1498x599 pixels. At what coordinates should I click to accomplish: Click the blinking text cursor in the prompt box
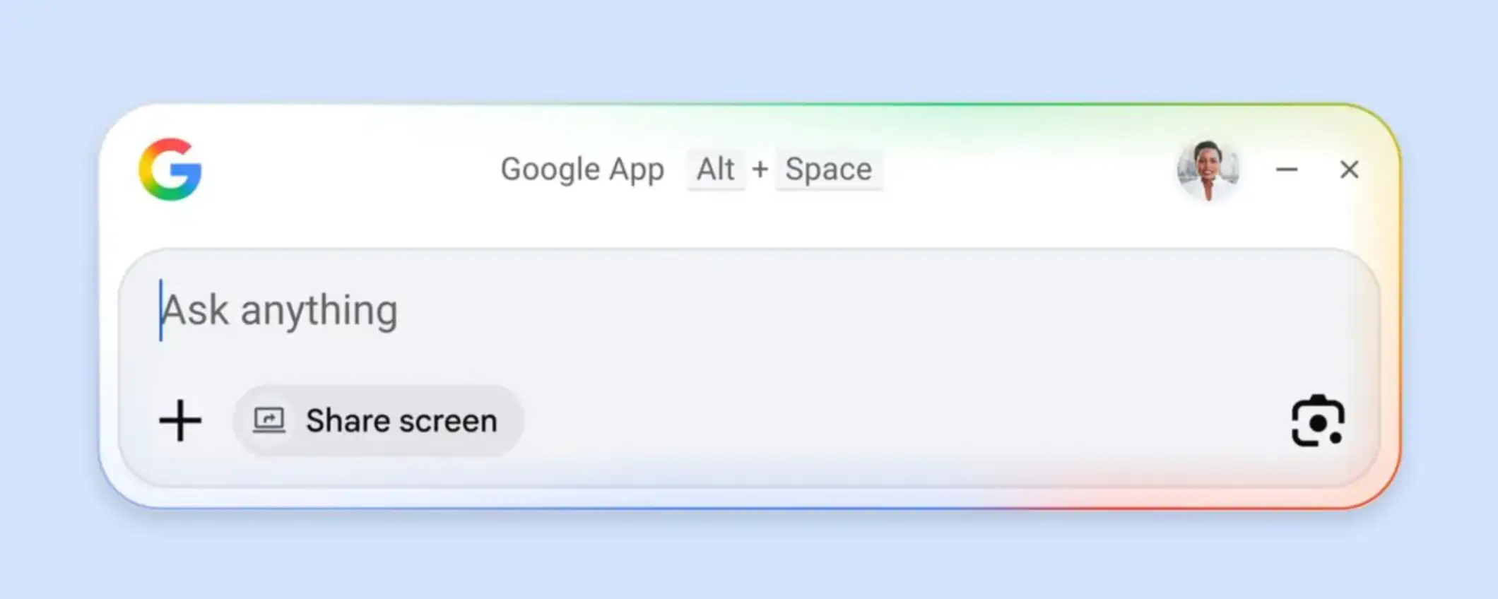coord(161,311)
